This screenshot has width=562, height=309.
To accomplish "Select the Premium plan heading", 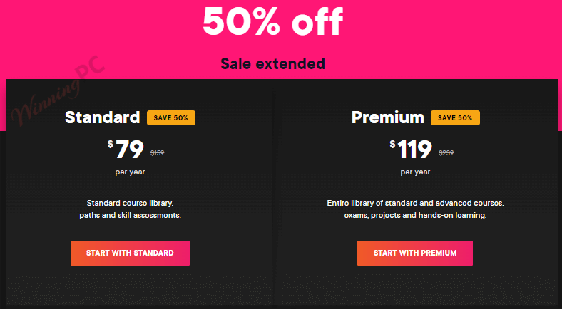I will click(387, 117).
